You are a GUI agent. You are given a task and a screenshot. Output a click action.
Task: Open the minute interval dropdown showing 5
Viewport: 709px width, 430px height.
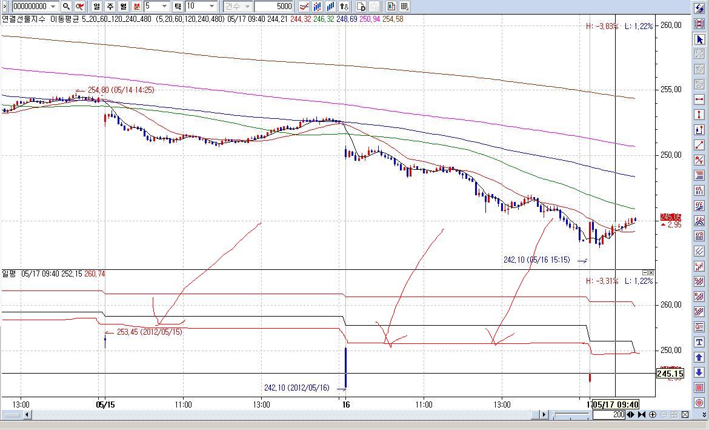click(164, 6)
